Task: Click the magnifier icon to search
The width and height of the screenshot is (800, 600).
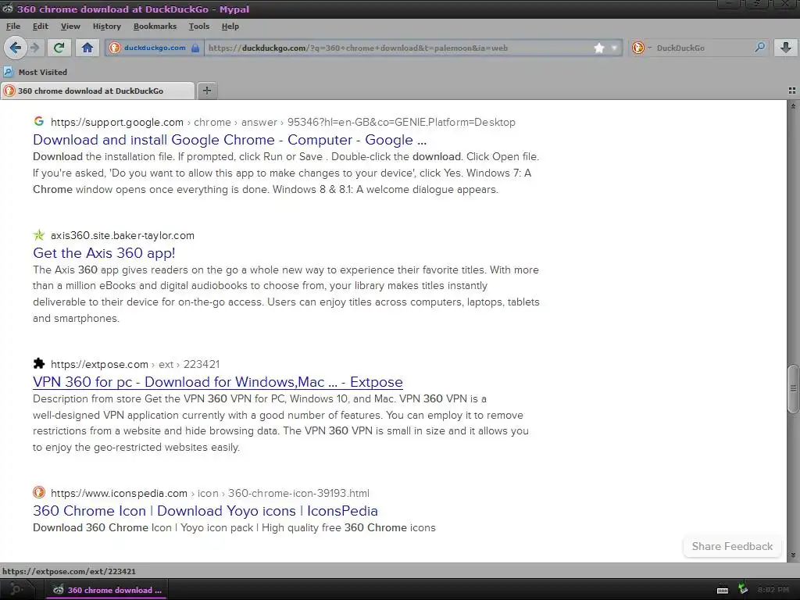Action: 759,48
